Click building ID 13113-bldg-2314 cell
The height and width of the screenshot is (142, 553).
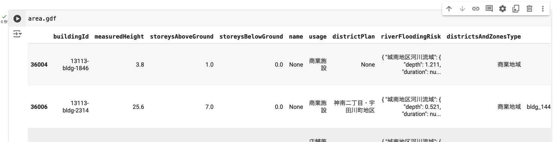click(76, 107)
